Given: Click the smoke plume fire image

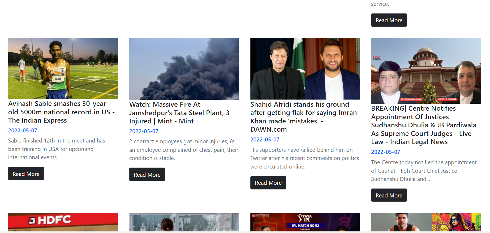Looking at the screenshot, I should 184,69.
